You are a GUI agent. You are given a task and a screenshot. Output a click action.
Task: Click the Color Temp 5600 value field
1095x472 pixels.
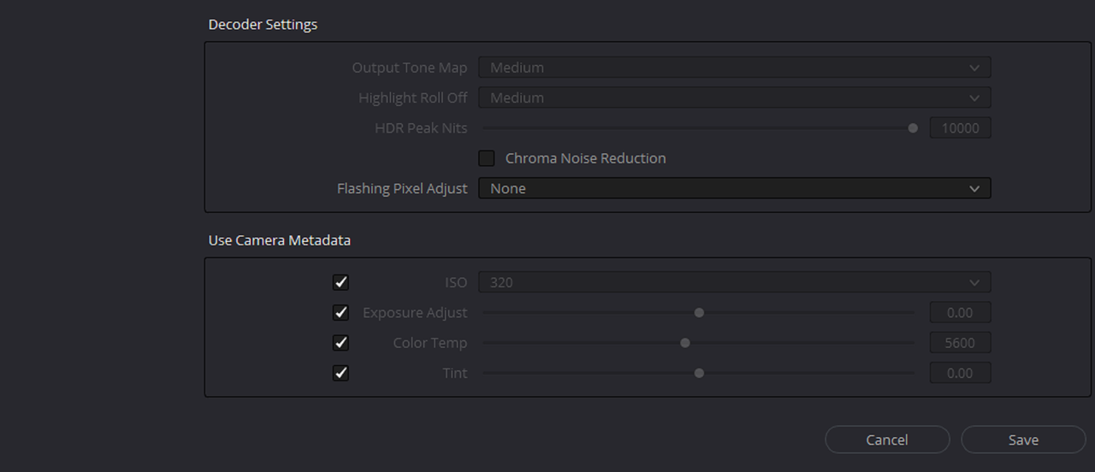(x=960, y=343)
